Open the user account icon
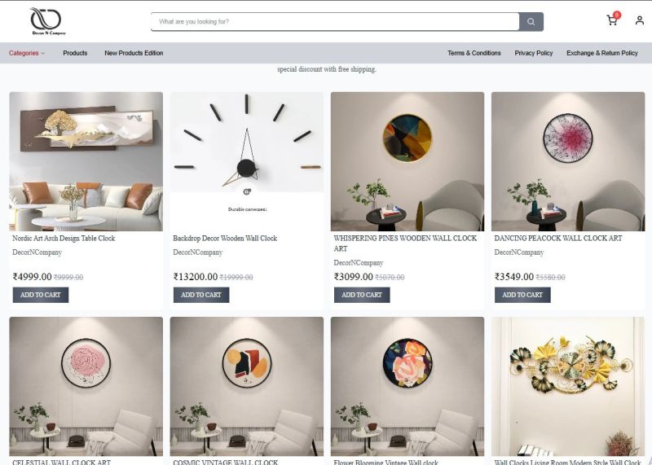Image resolution: width=652 pixels, height=465 pixels. coord(640,20)
